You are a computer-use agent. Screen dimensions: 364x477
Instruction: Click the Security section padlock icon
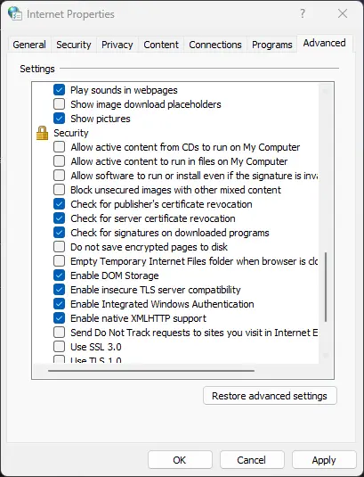42,133
